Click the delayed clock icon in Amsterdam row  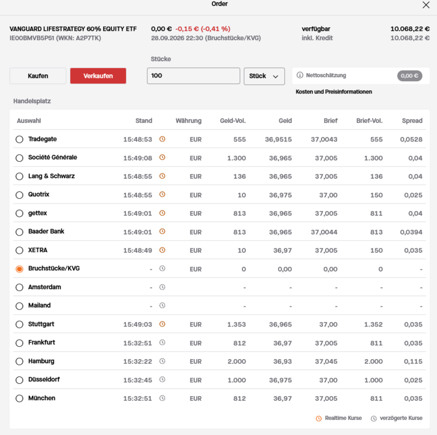click(162, 287)
